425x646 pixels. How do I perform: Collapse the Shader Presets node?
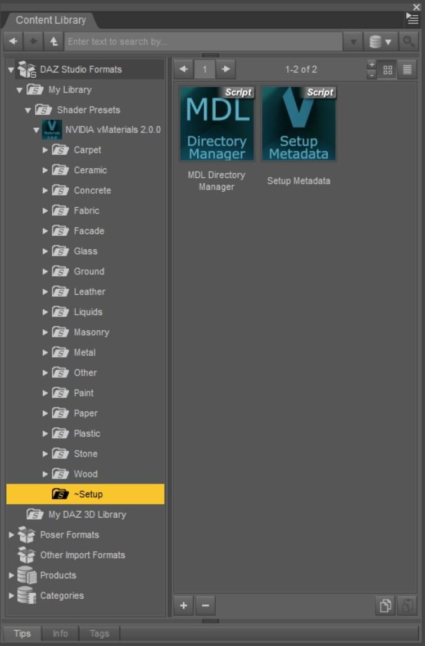coord(28,110)
